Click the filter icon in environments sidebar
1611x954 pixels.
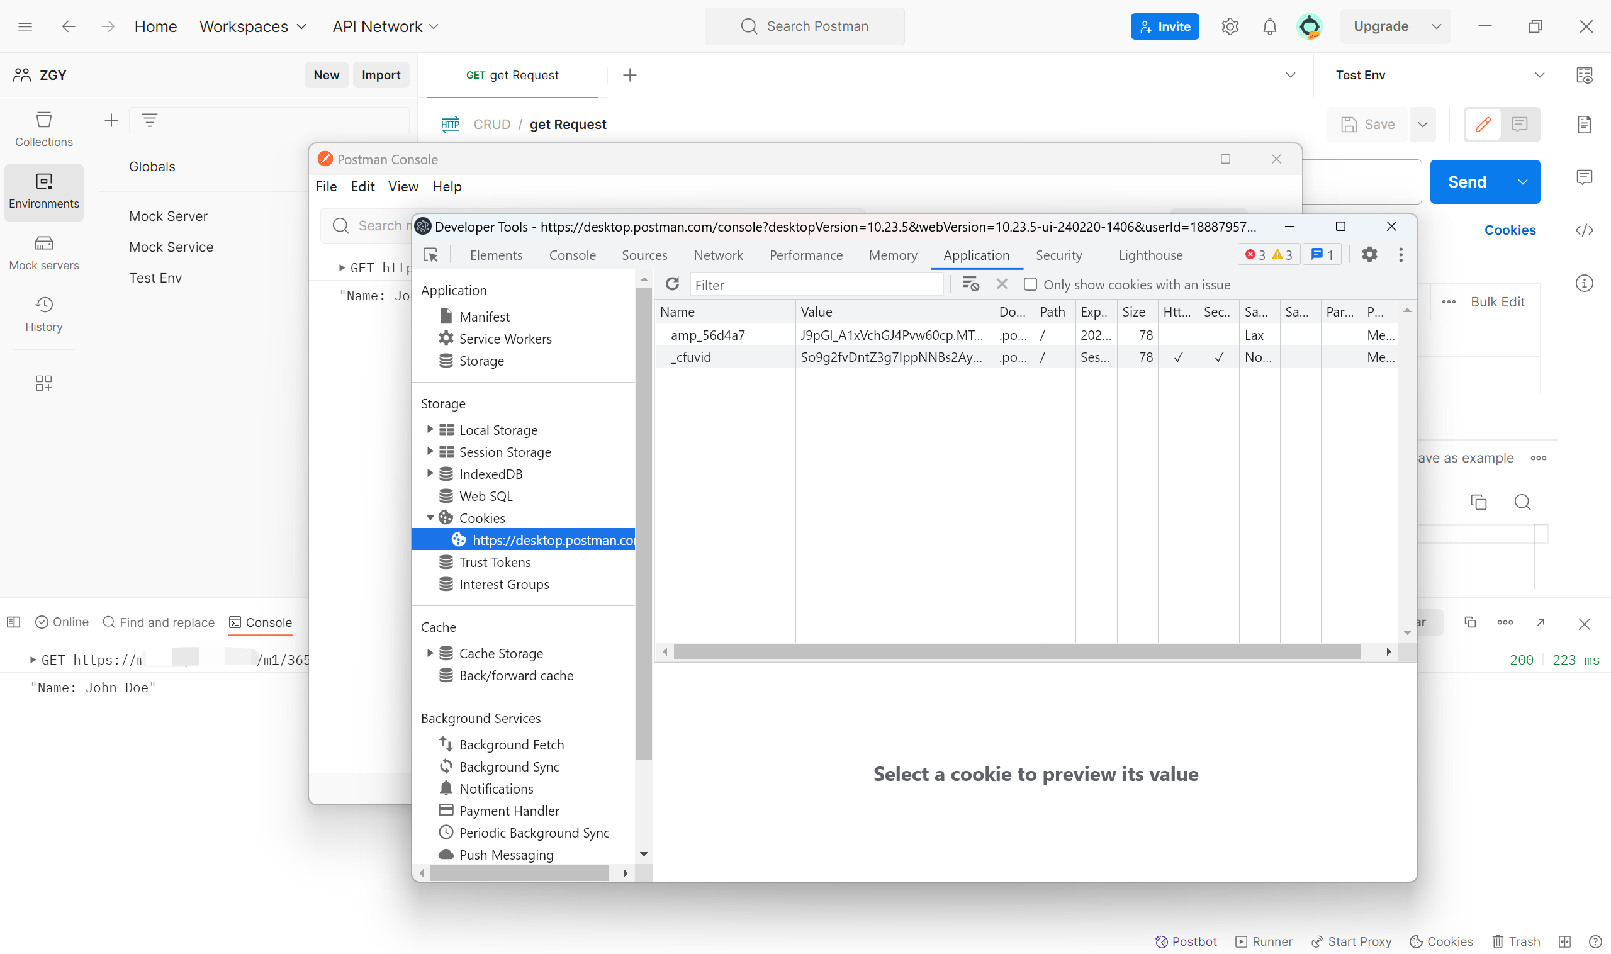coord(150,120)
